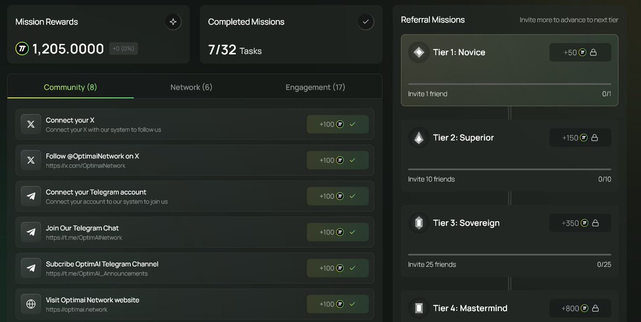
Task: Select the Connect your X mission title
Action: point(70,120)
